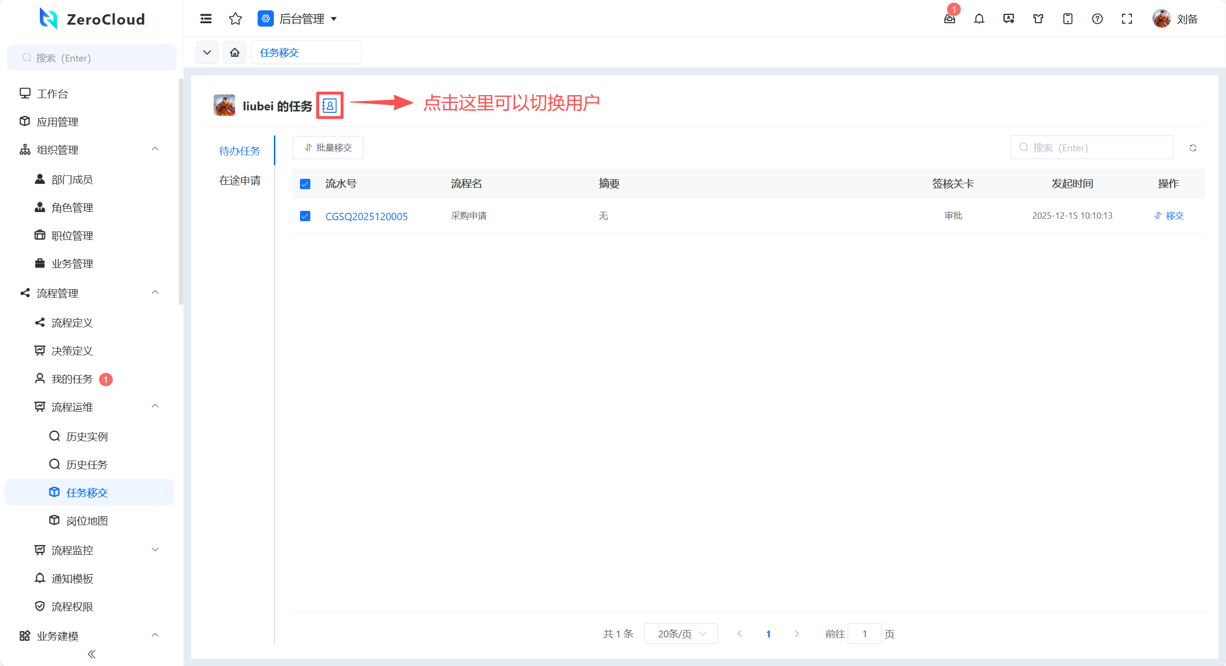Open the inbox messages icon with badge
1226x666 pixels.
coord(949,19)
